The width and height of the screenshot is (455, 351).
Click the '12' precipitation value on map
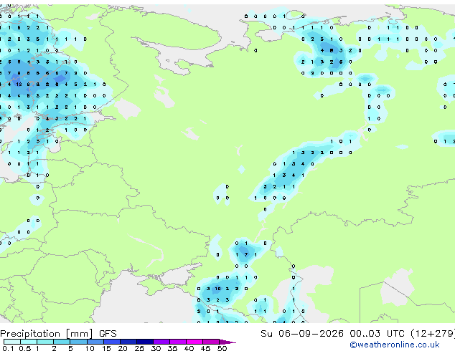(19, 85)
